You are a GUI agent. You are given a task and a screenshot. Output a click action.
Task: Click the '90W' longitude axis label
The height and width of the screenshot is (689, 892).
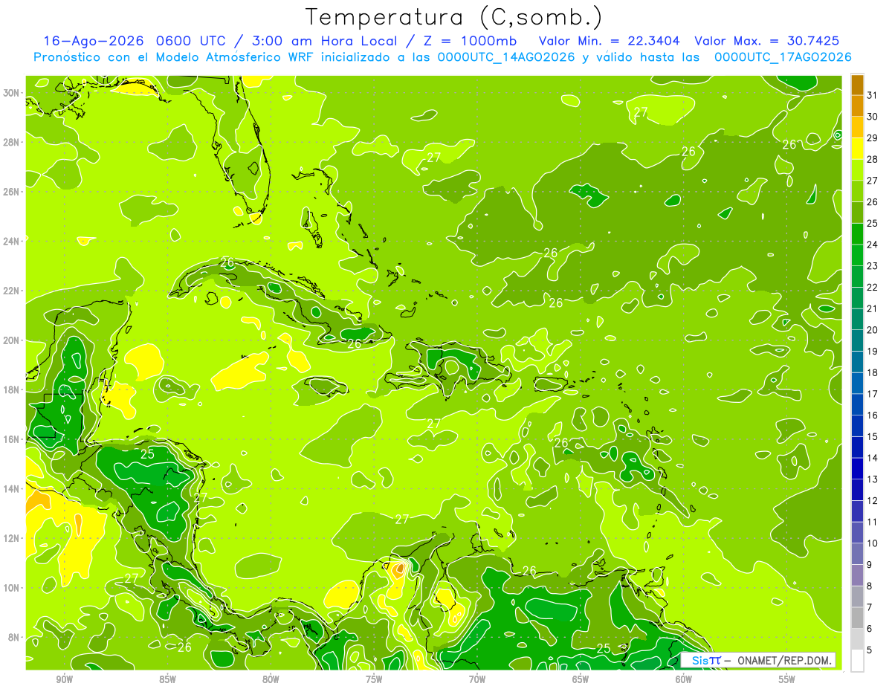(64, 679)
